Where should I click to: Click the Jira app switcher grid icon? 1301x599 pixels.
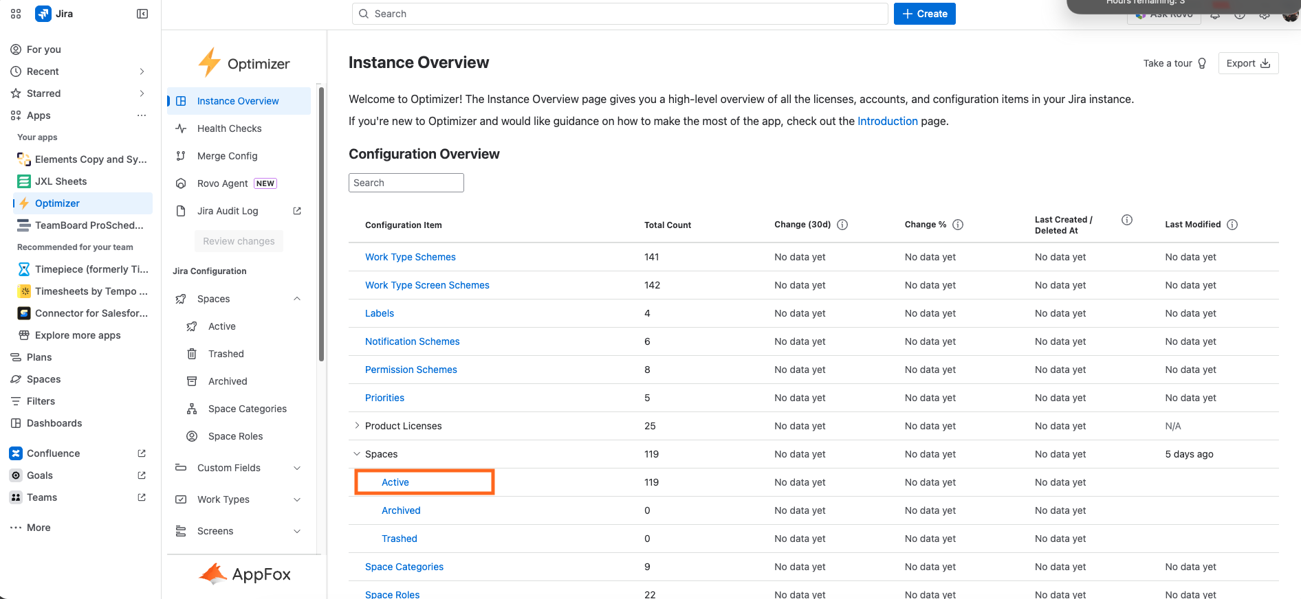pos(16,14)
